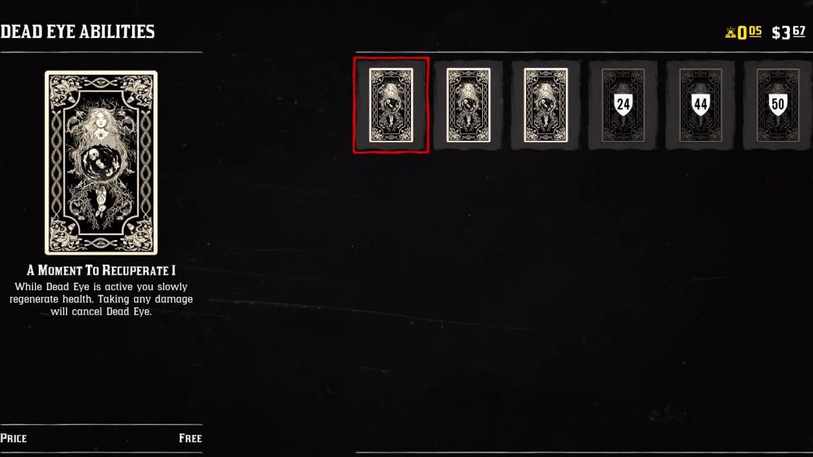Click the cash balance $3.67
Viewport: 813px width, 457px height.
tap(788, 32)
